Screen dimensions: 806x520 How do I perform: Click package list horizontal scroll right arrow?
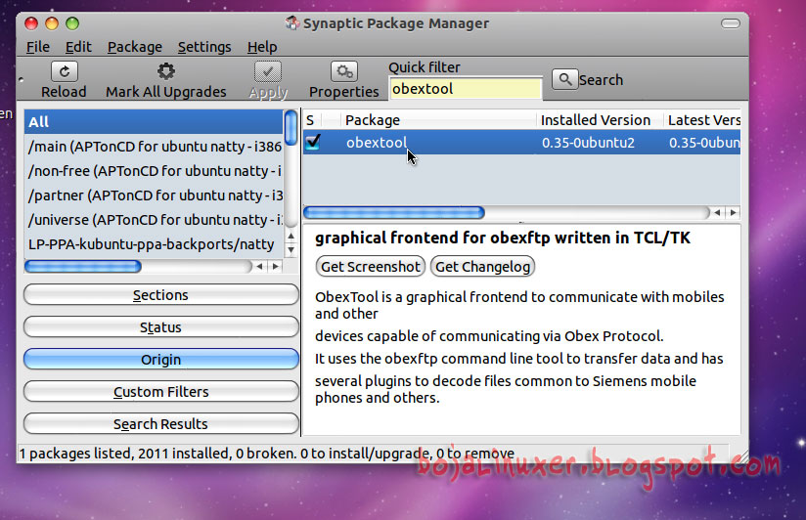[x=734, y=212]
